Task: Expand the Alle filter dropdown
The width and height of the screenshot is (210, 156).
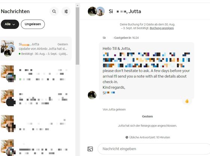Action: click(x=10, y=24)
